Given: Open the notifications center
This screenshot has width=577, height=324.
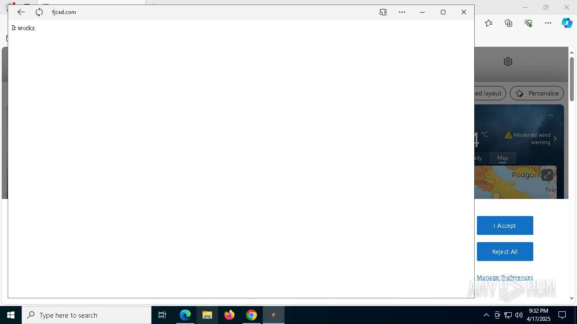Looking at the screenshot, I should 562,315.
